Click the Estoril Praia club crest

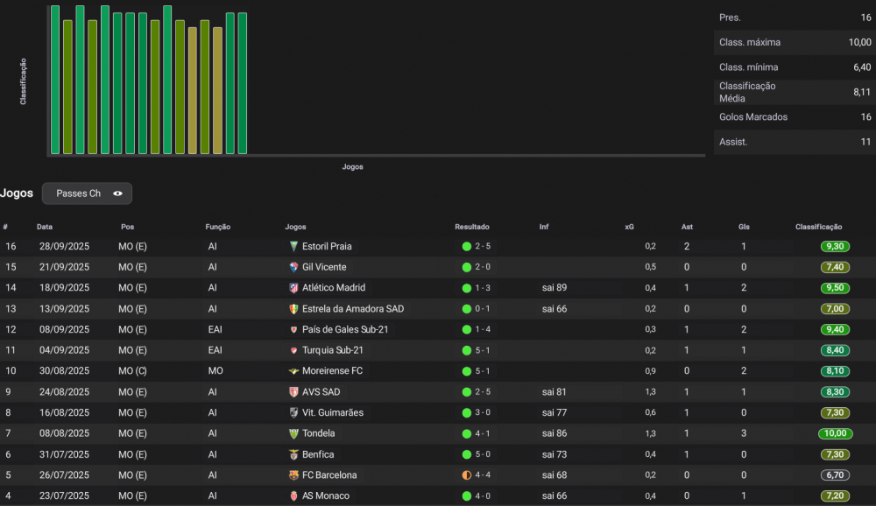click(293, 246)
